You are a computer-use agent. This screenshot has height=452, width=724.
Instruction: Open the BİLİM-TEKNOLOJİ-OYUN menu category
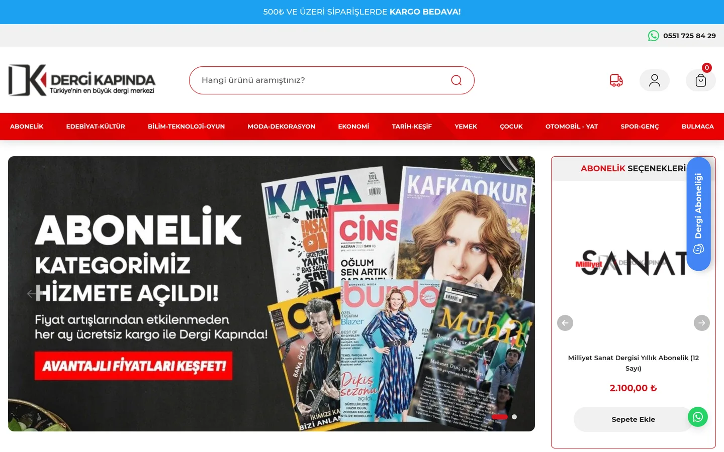click(x=186, y=127)
